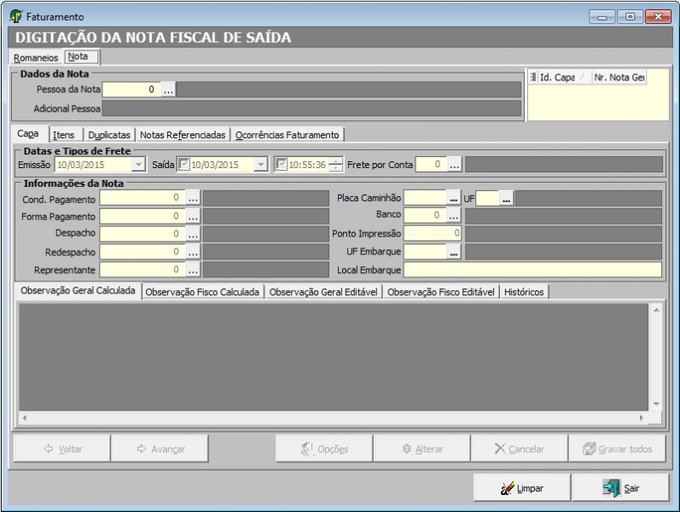The width and height of the screenshot is (680, 512).
Task: Open the Frete por Conta lookup
Action: pos(455,165)
